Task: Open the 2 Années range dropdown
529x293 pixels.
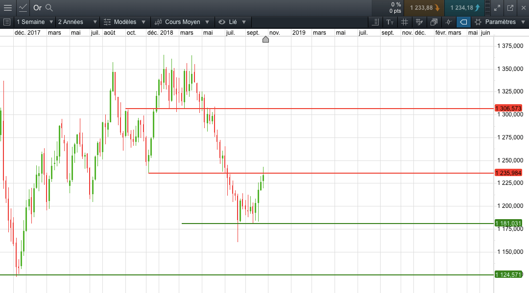Action: click(x=77, y=22)
